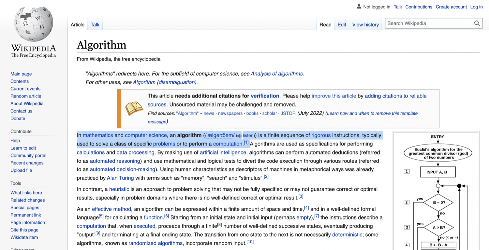489x250 pixels.
Task: Select the Edit tab
Action: coord(342,24)
